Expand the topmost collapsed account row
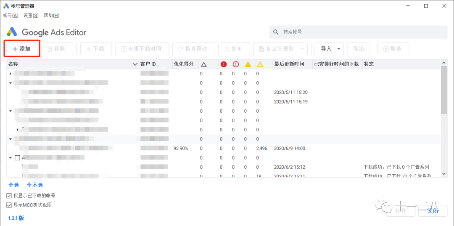Viewport: 454px width, 226px height. pos(11,74)
